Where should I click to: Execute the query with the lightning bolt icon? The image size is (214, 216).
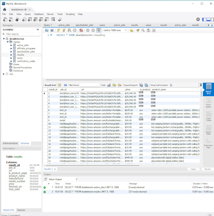tap(58, 30)
